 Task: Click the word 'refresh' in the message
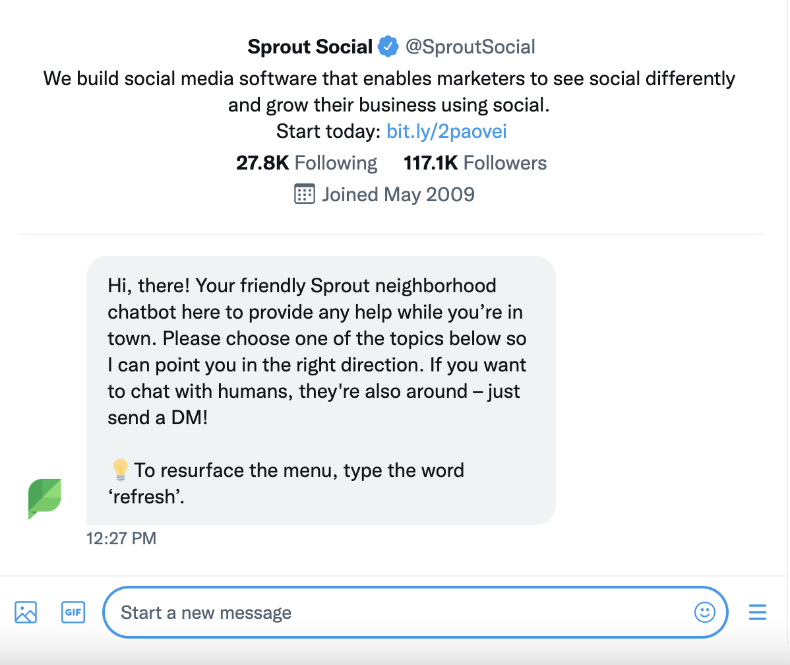146,497
